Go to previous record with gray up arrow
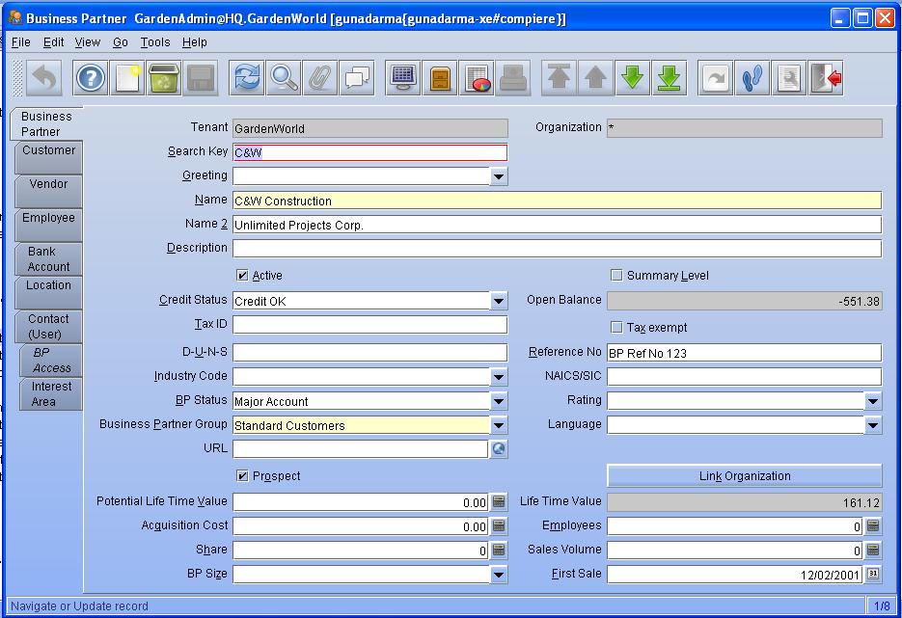 596,77
